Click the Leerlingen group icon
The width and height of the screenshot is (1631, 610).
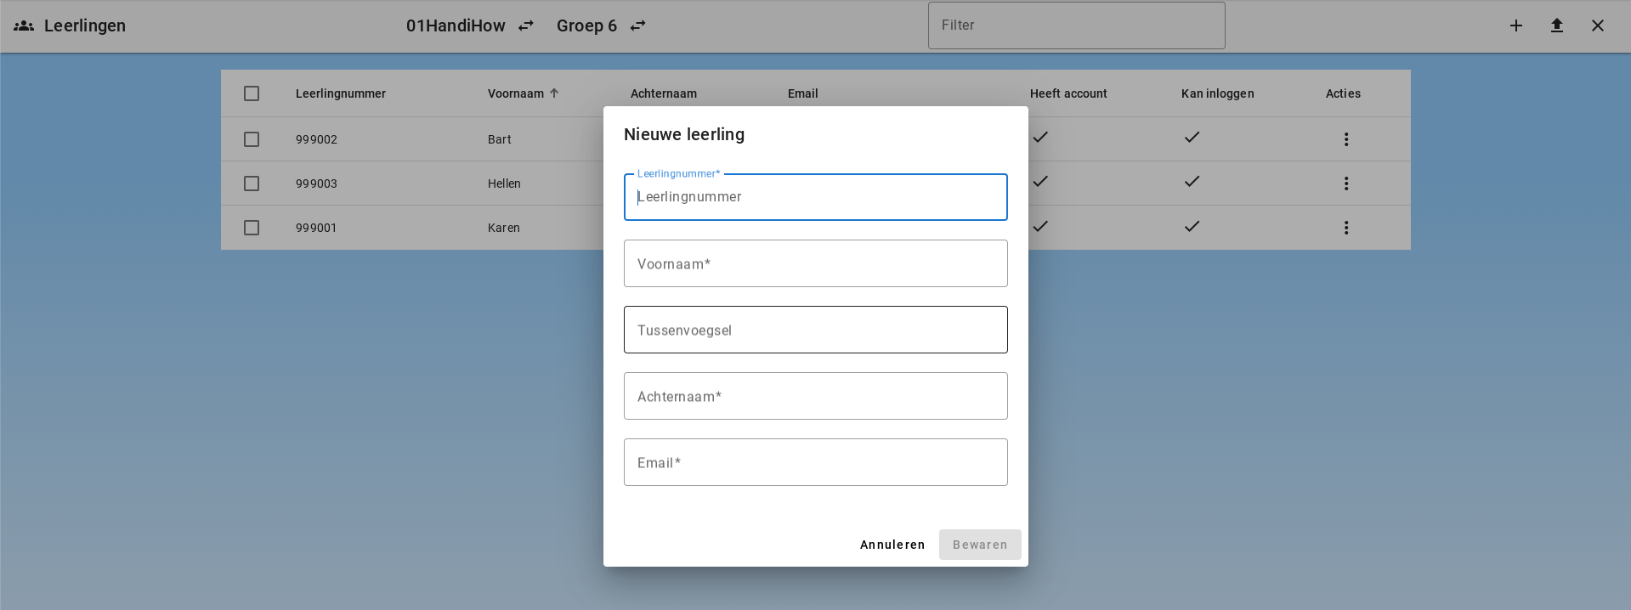click(24, 25)
